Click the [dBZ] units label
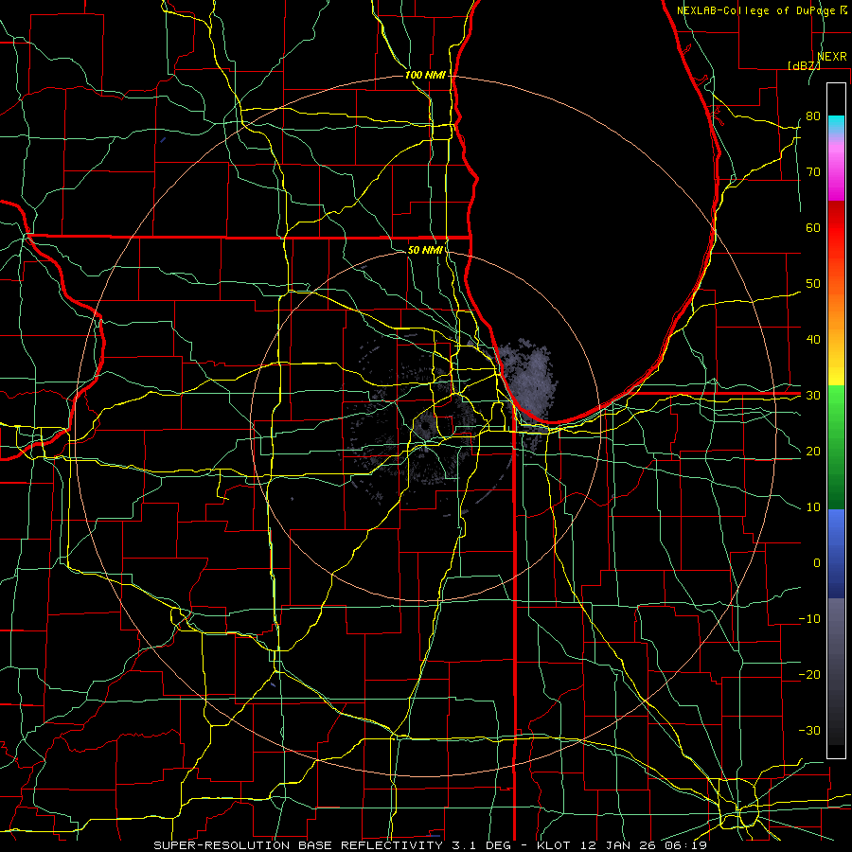852x852 pixels. (804, 65)
